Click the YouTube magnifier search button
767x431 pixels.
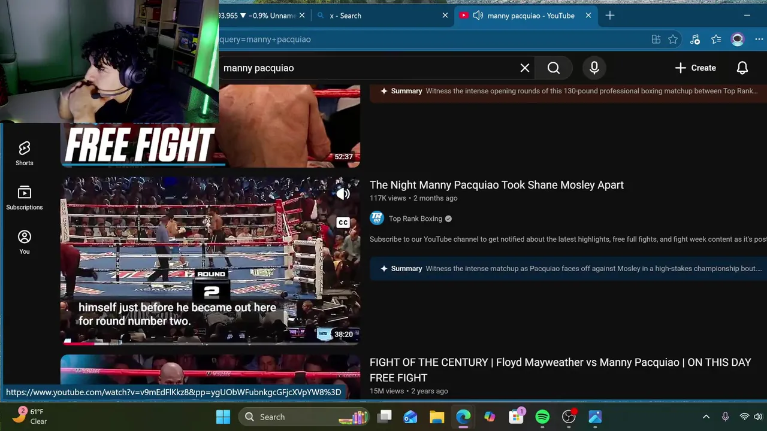554,68
